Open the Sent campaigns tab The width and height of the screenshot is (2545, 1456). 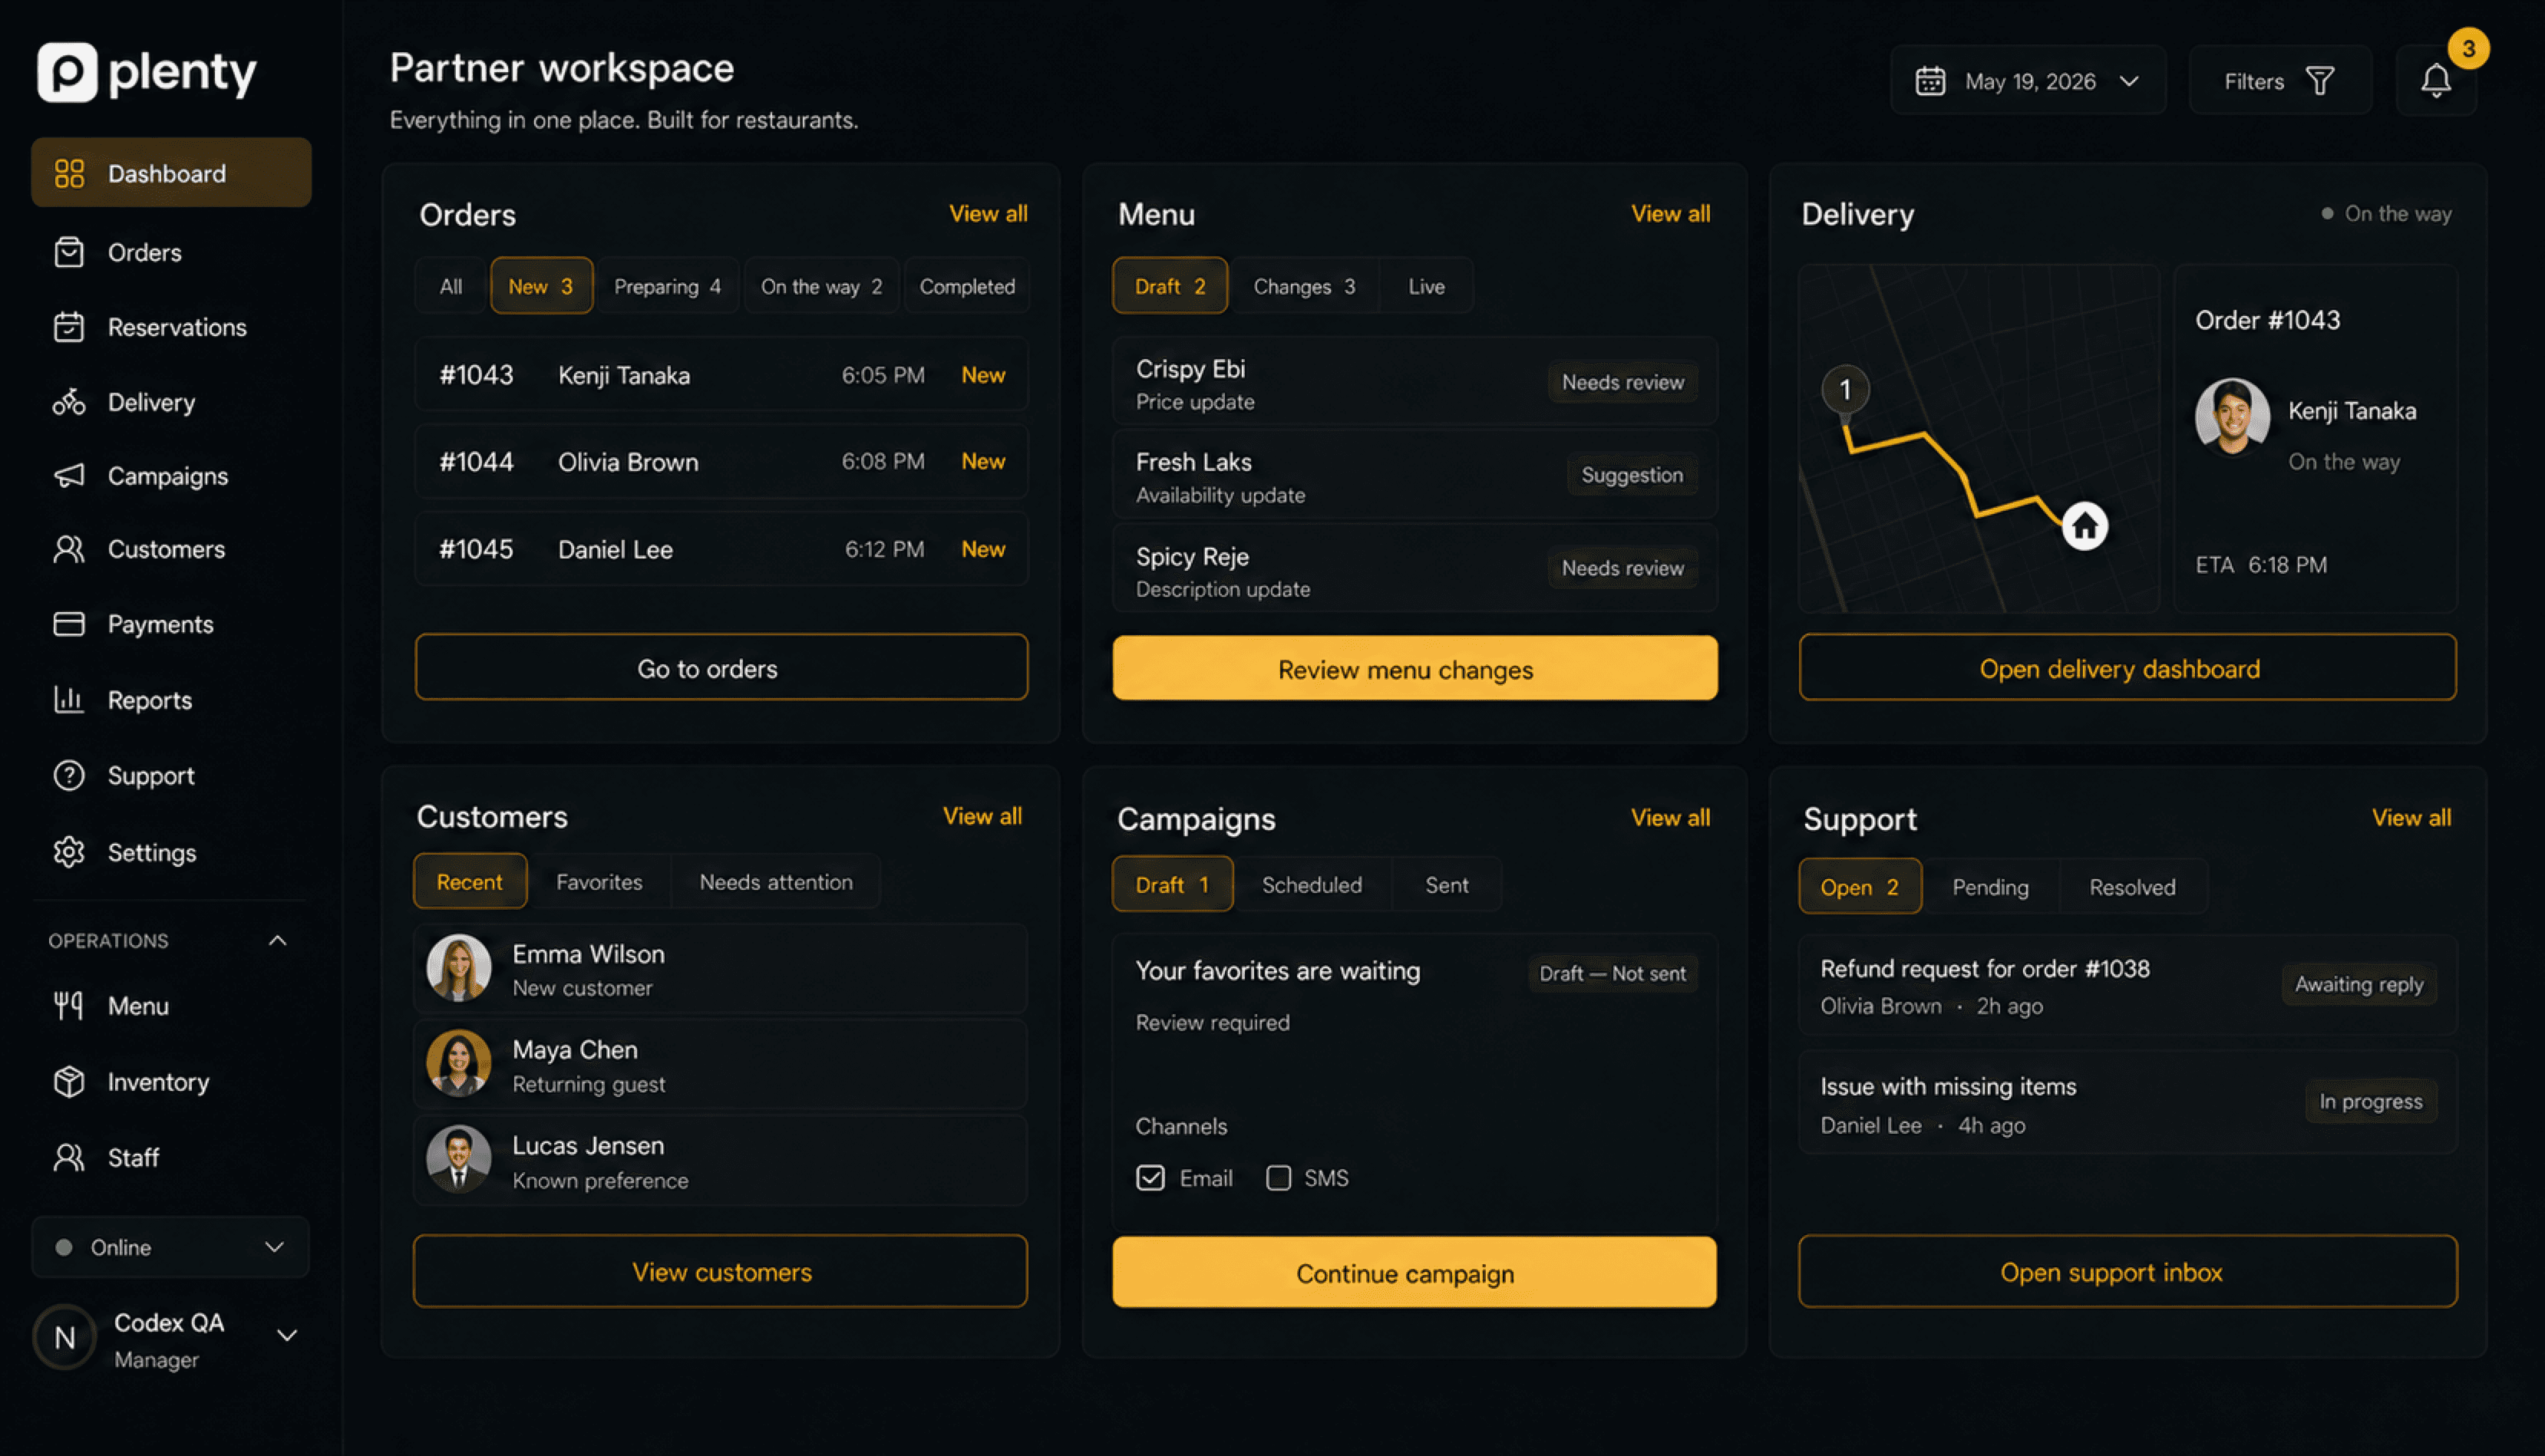point(1447,885)
